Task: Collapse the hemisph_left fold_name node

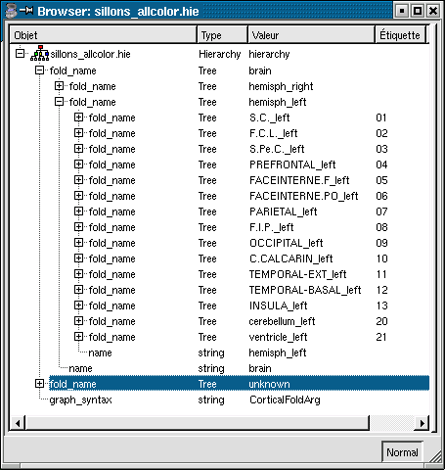Action: click(59, 102)
